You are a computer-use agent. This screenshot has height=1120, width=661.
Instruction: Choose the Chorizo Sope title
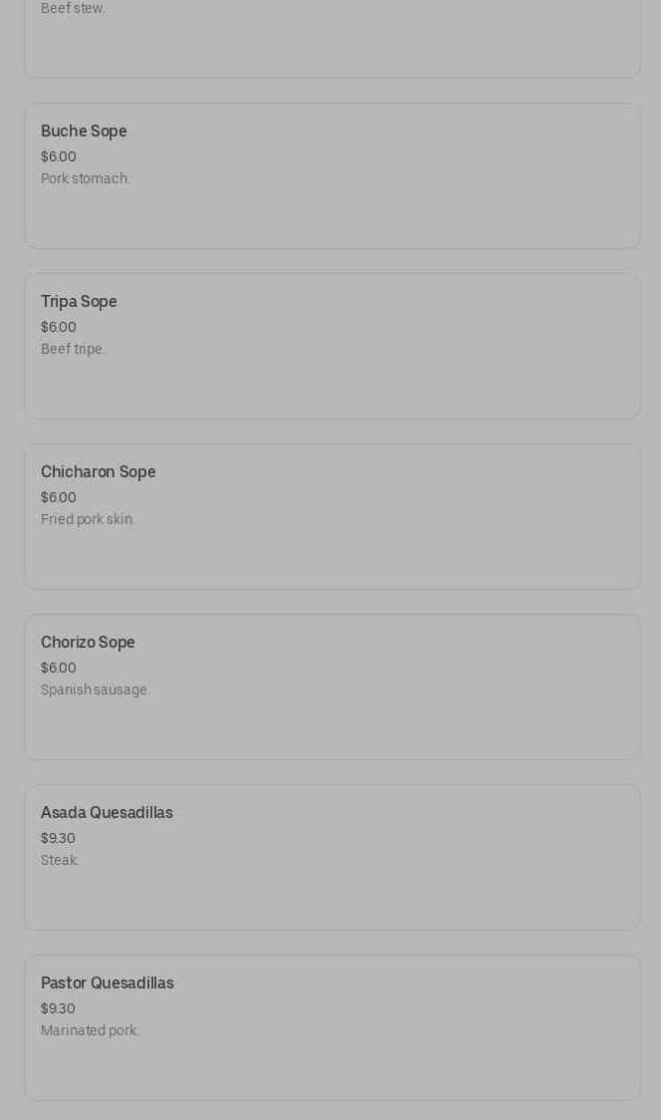click(88, 643)
